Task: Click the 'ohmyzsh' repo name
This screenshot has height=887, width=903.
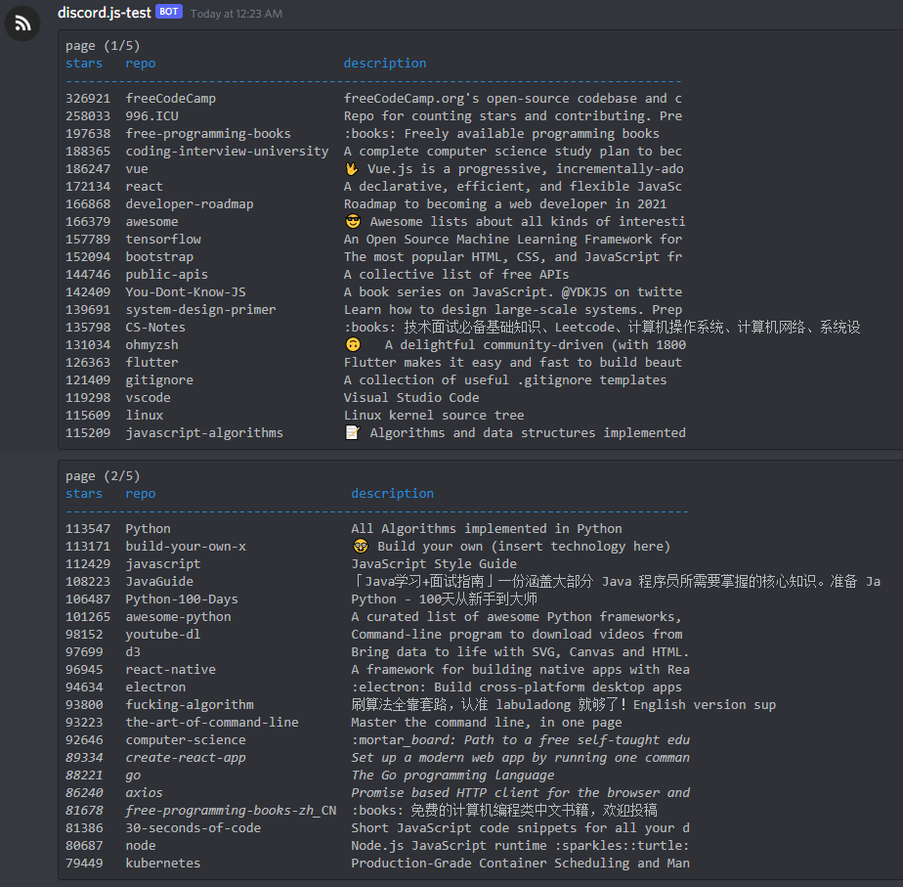Action: [152, 345]
